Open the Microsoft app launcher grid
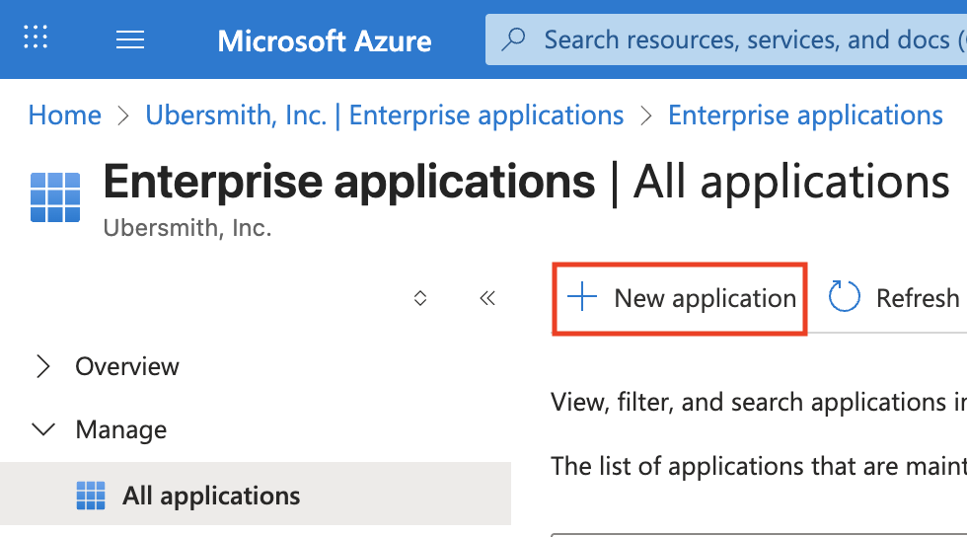This screenshot has width=967, height=537. pos(36,38)
